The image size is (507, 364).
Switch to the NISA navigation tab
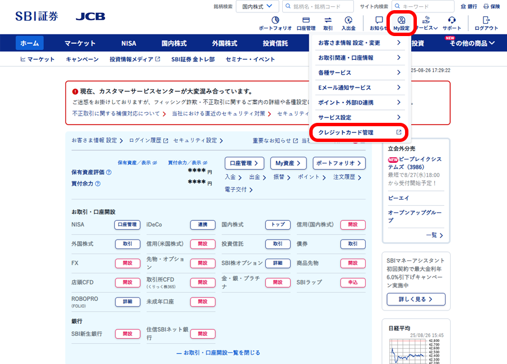tap(128, 43)
